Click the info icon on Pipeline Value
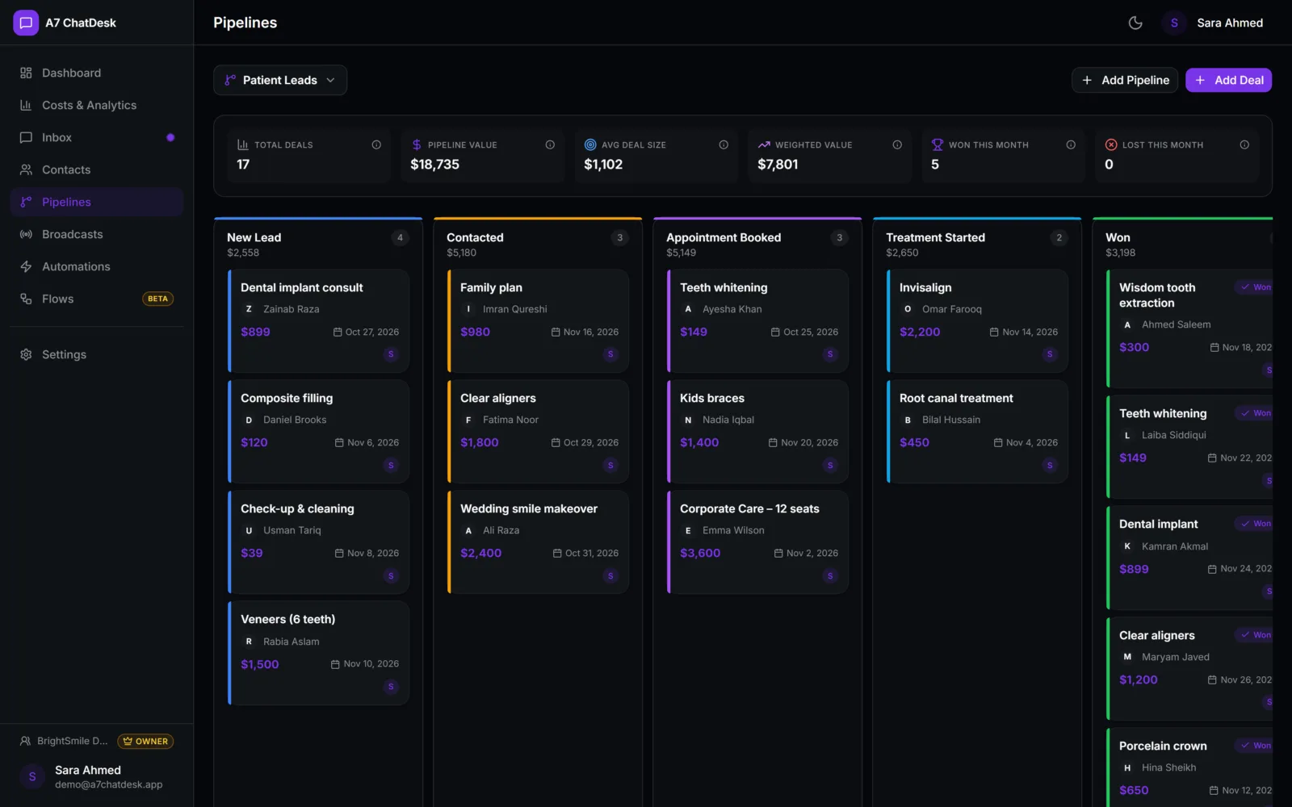Viewport: 1292px width, 807px height. click(x=550, y=144)
